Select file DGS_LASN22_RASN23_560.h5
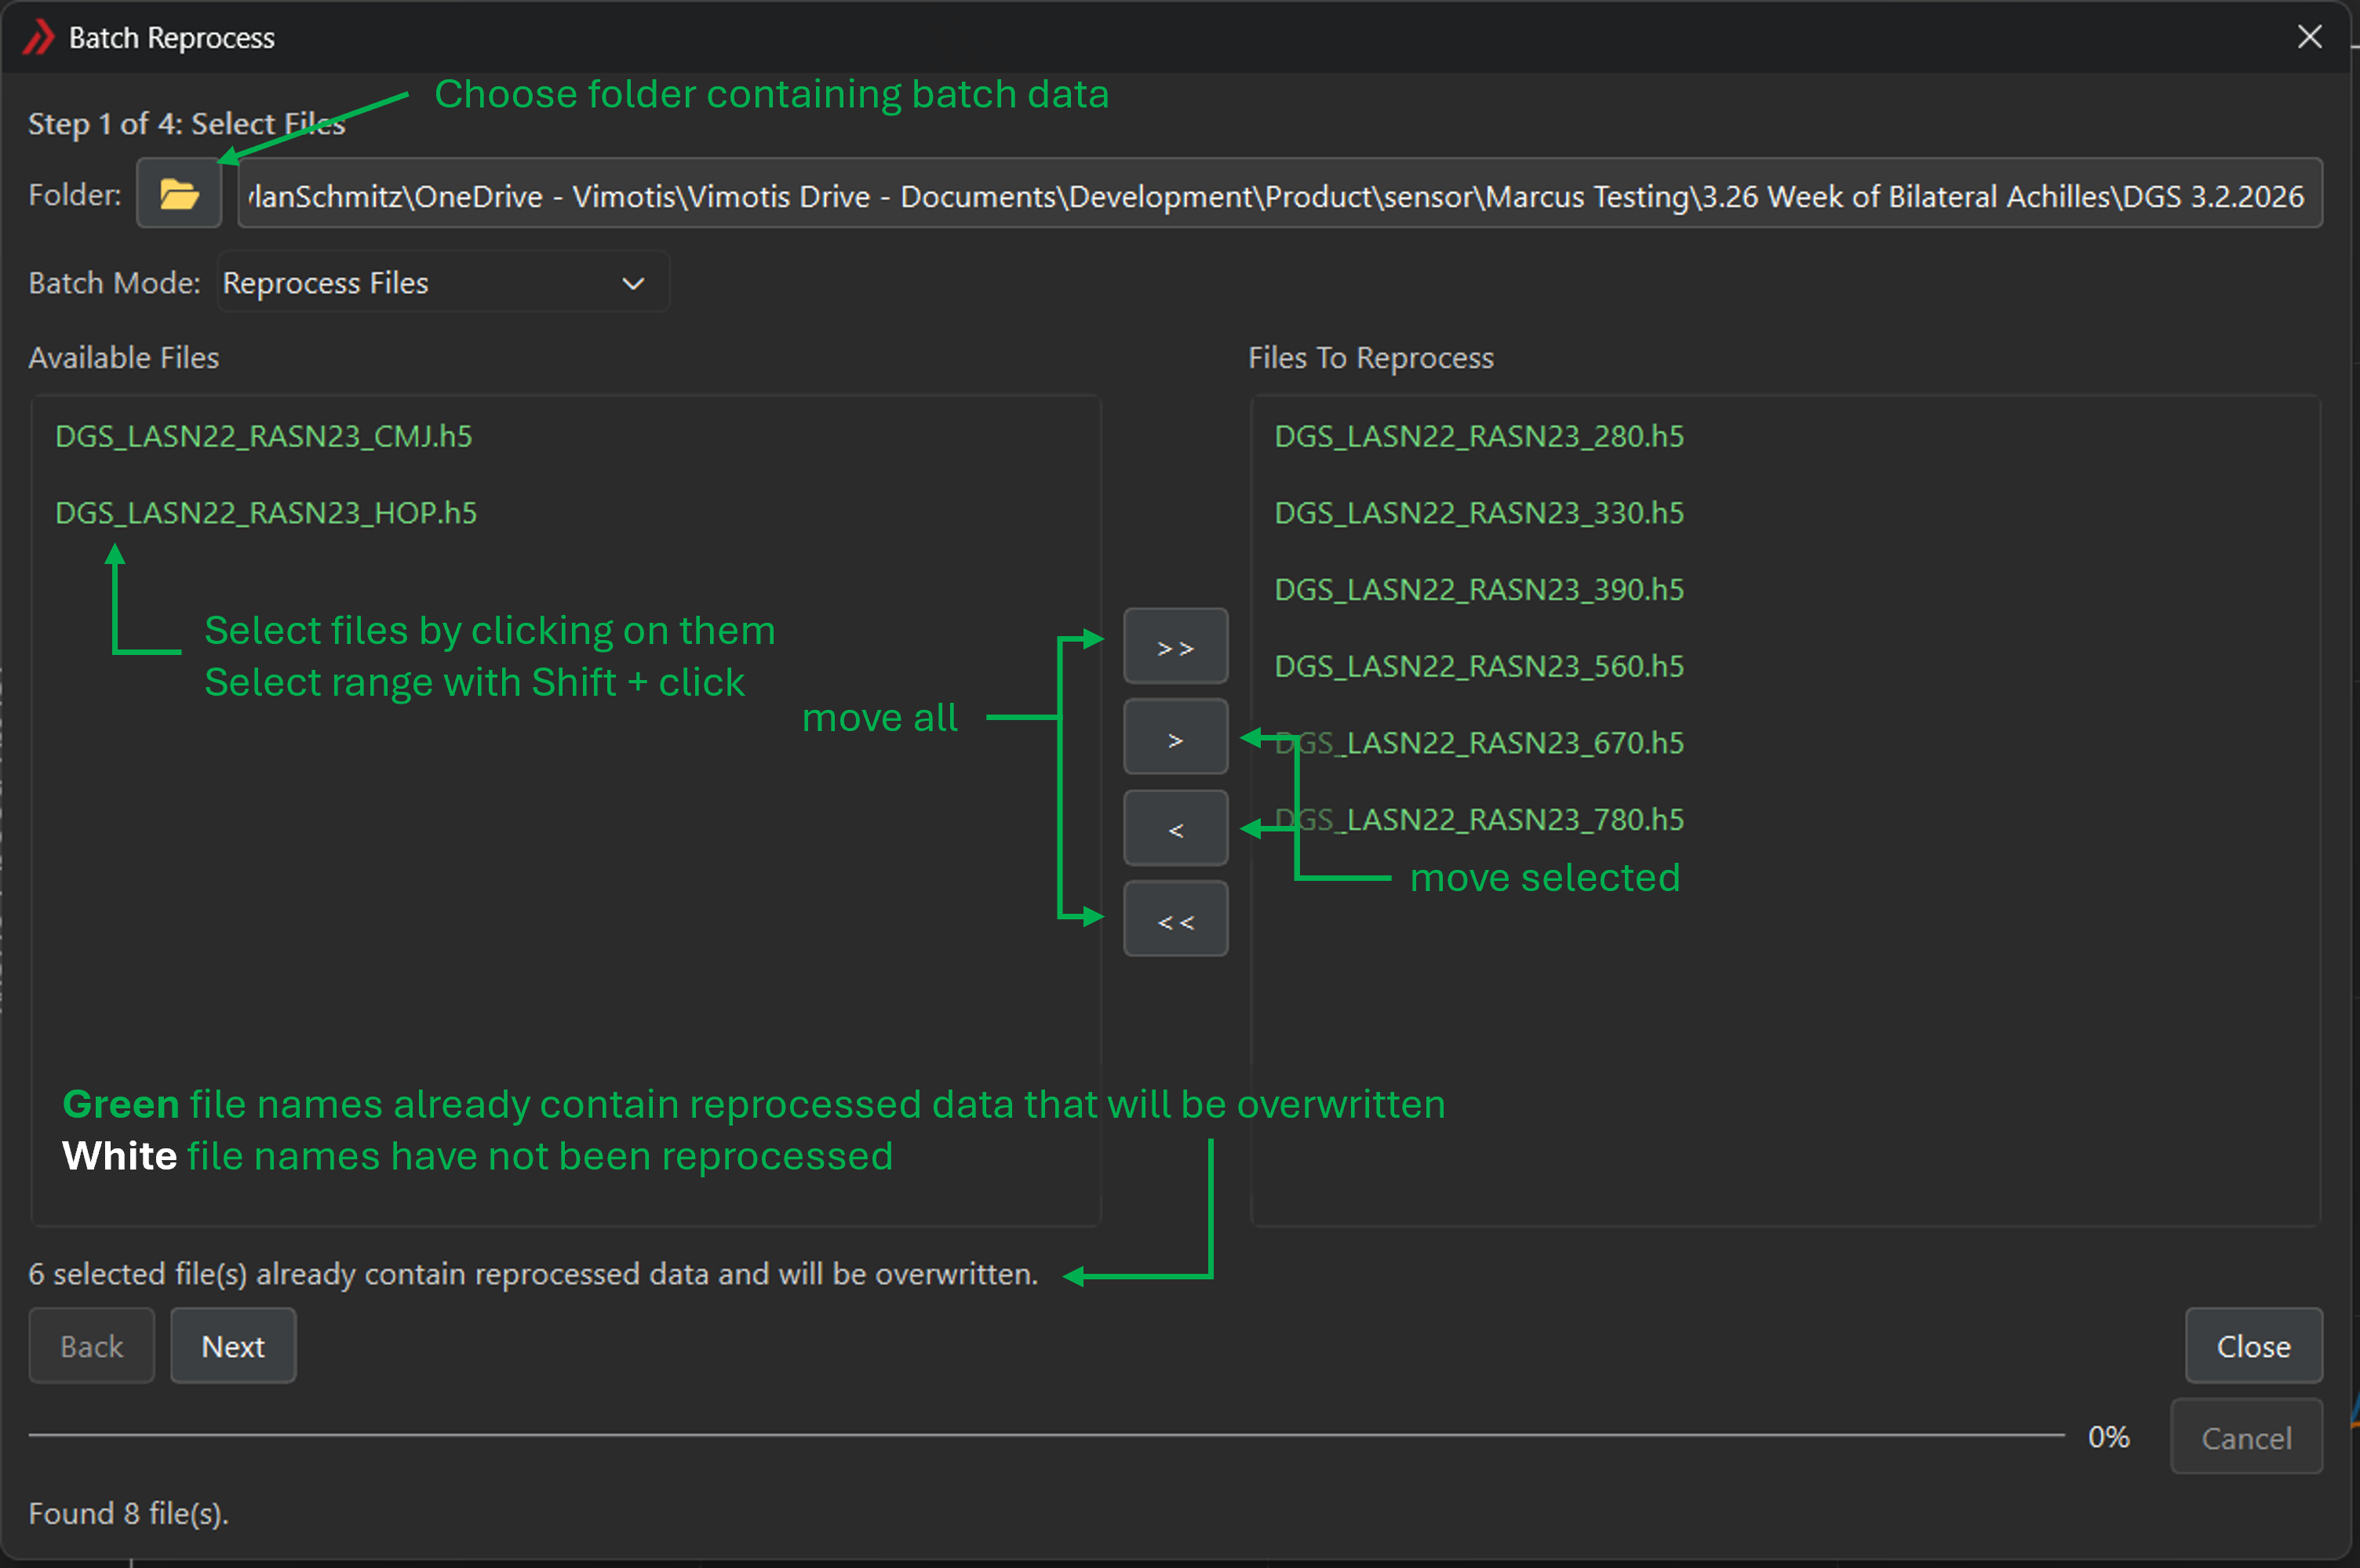 point(1479,666)
